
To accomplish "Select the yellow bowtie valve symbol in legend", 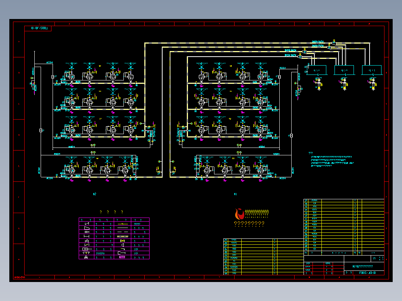I will 122,241.
